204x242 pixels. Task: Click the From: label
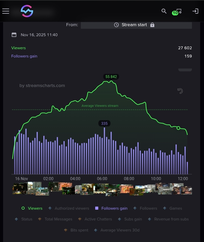click(72, 25)
